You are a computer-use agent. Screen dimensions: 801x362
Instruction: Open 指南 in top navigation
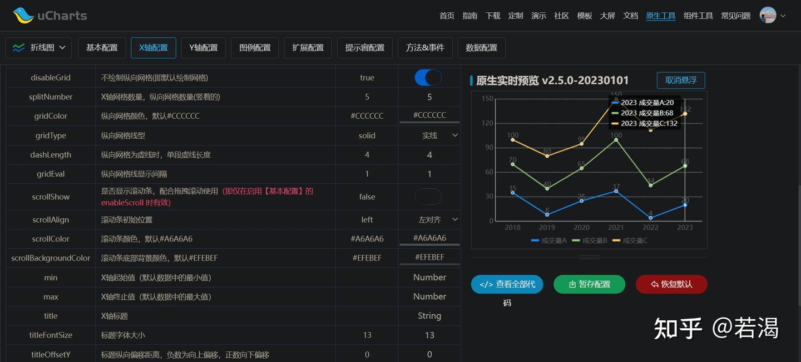coord(470,16)
